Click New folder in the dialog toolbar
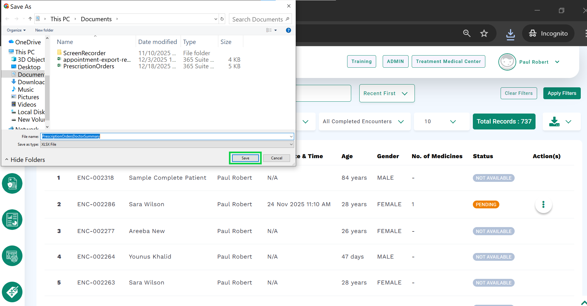The image size is (587, 306). 44,30
